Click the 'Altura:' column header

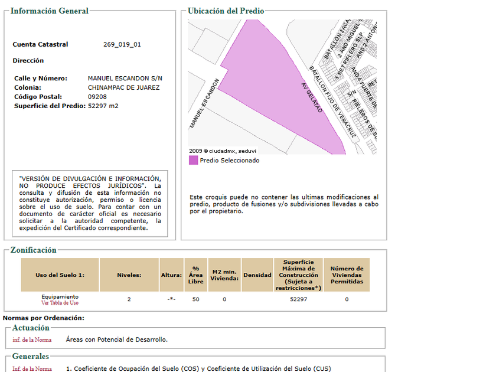pos(171,275)
